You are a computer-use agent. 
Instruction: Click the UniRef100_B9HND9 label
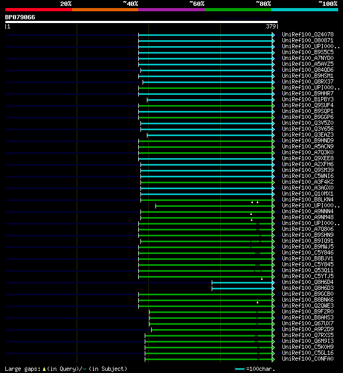point(308,140)
